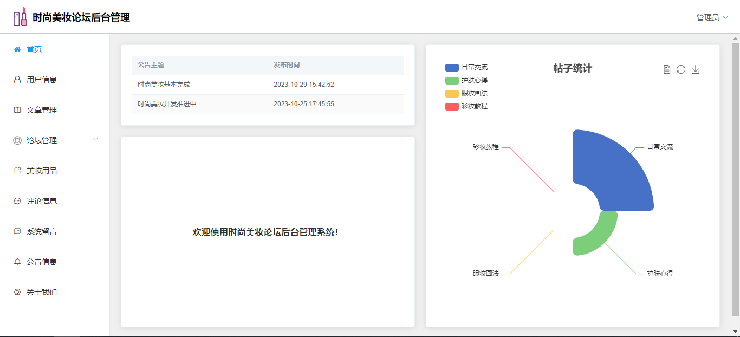
Task: Click the 护肤心得 pie label
Action: pos(660,274)
